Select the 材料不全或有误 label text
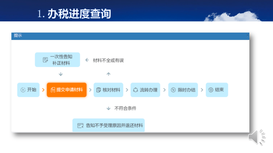273x153 pixels. click(x=108, y=60)
